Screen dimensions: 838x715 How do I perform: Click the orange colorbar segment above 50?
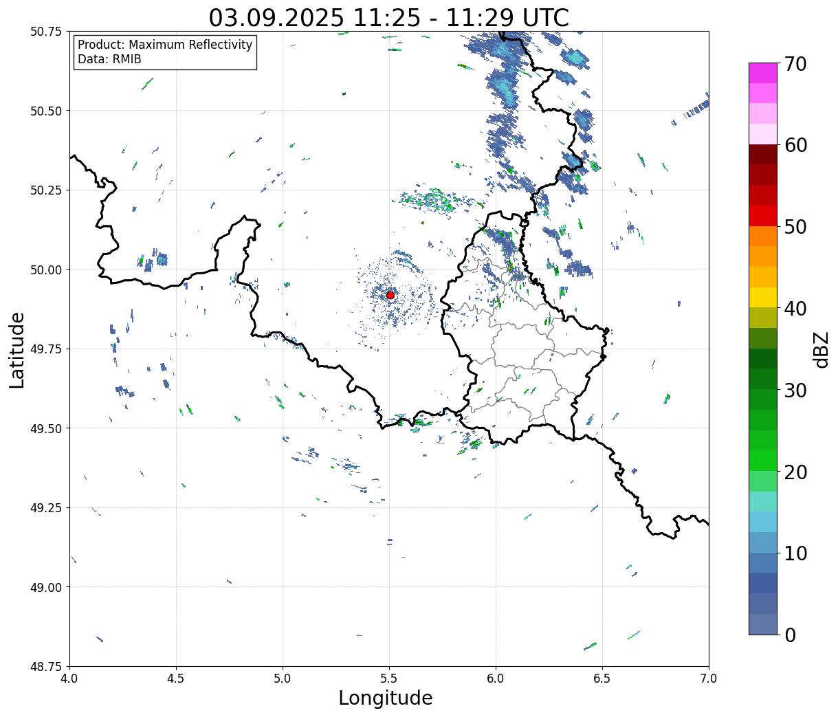click(763, 236)
